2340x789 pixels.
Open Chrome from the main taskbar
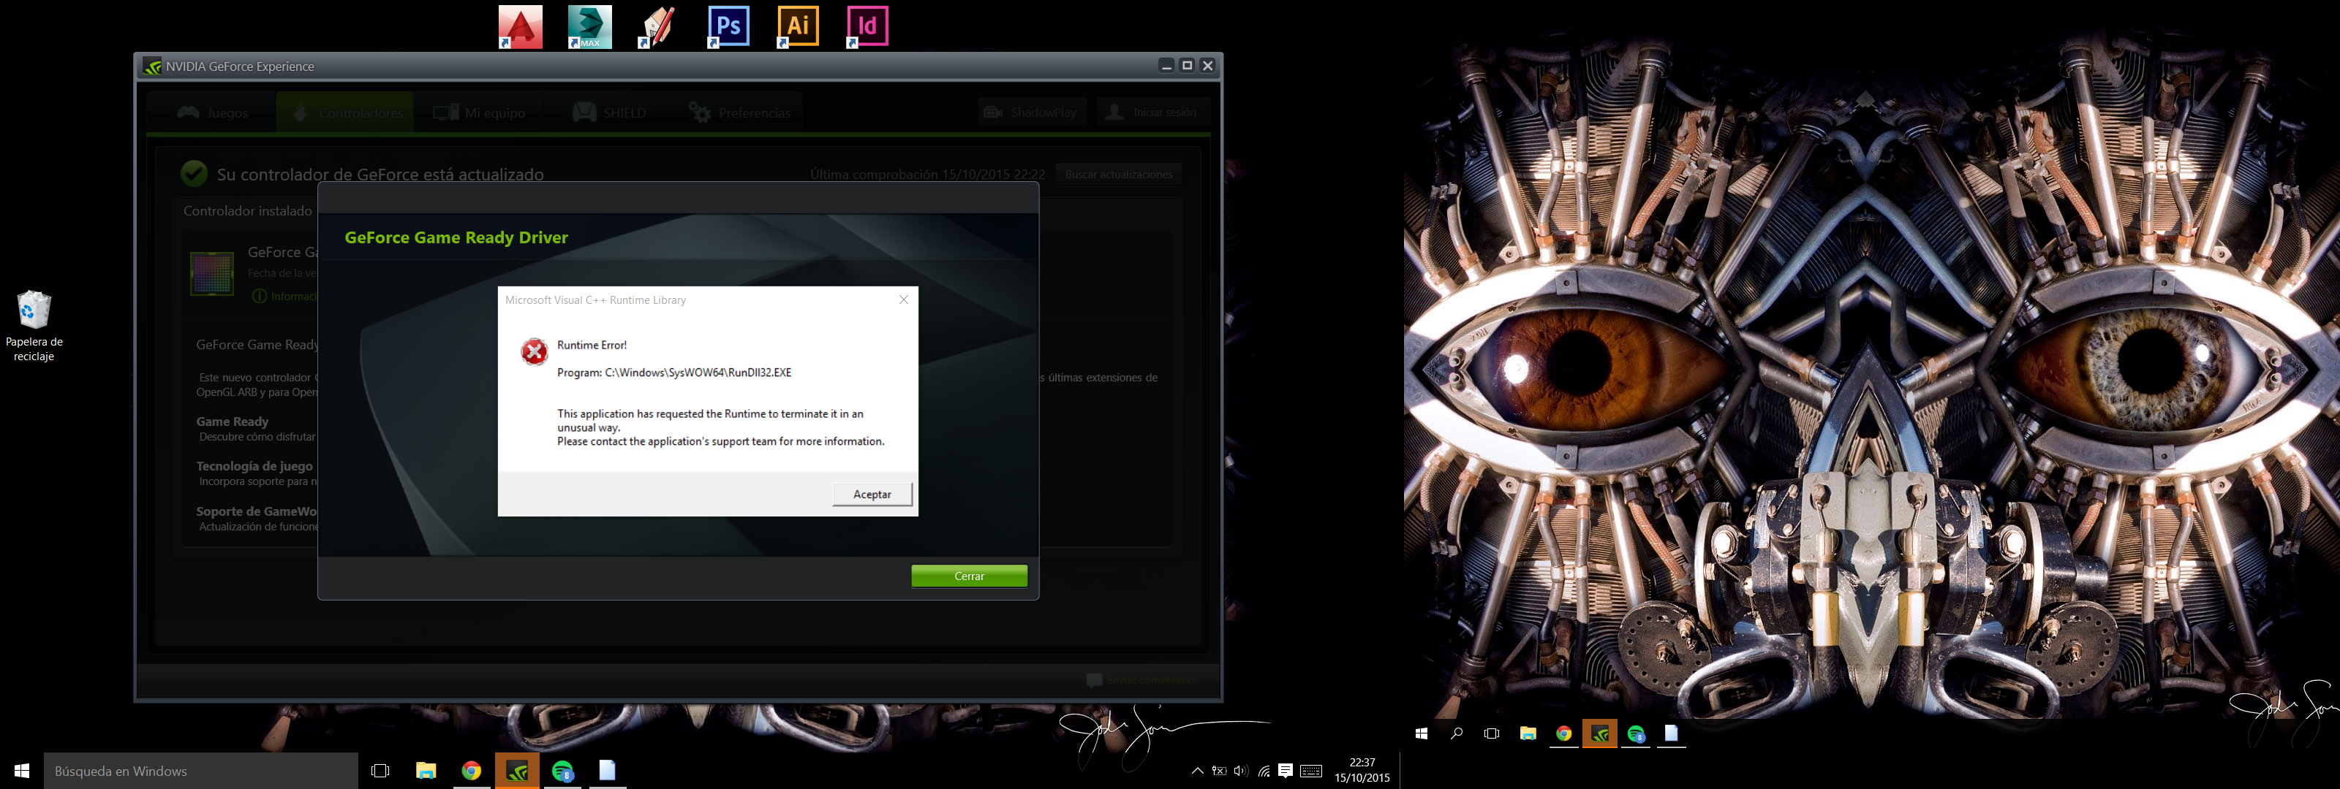[470, 771]
